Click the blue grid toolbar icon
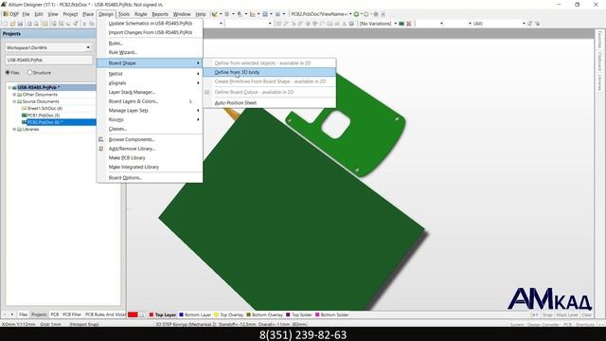The image size is (606, 341). click(265, 14)
